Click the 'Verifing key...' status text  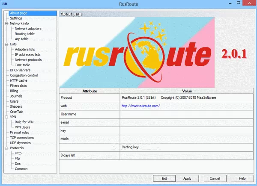pyautogui.click(x=131, y=147)
